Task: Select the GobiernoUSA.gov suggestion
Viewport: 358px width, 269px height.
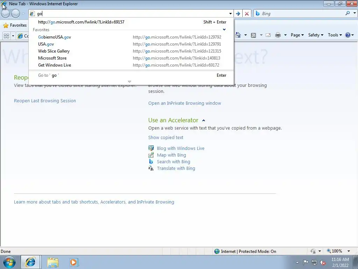Action: [131, 37]
